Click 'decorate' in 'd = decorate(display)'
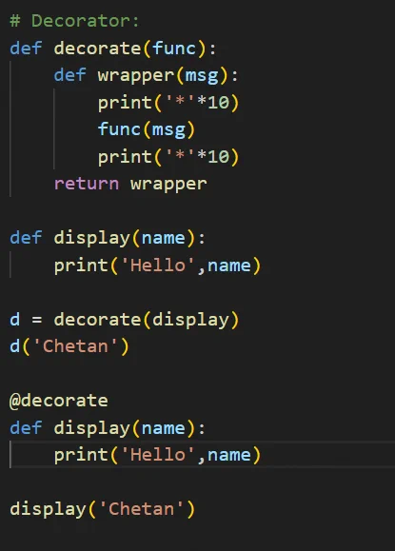 click(x=98, y=320)
